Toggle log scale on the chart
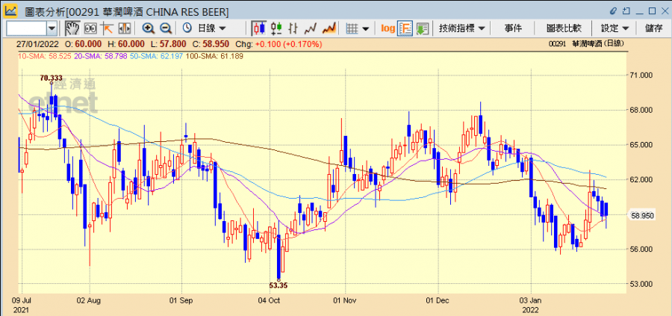672x316 pixels. tap(388, 28)
